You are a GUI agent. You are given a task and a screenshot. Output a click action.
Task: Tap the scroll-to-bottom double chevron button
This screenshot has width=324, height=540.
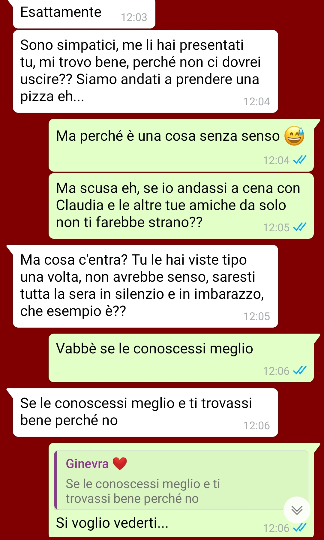tap(297, 510)
